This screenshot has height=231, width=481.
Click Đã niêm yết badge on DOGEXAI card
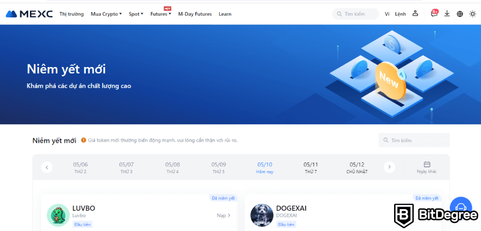[427, 198]
